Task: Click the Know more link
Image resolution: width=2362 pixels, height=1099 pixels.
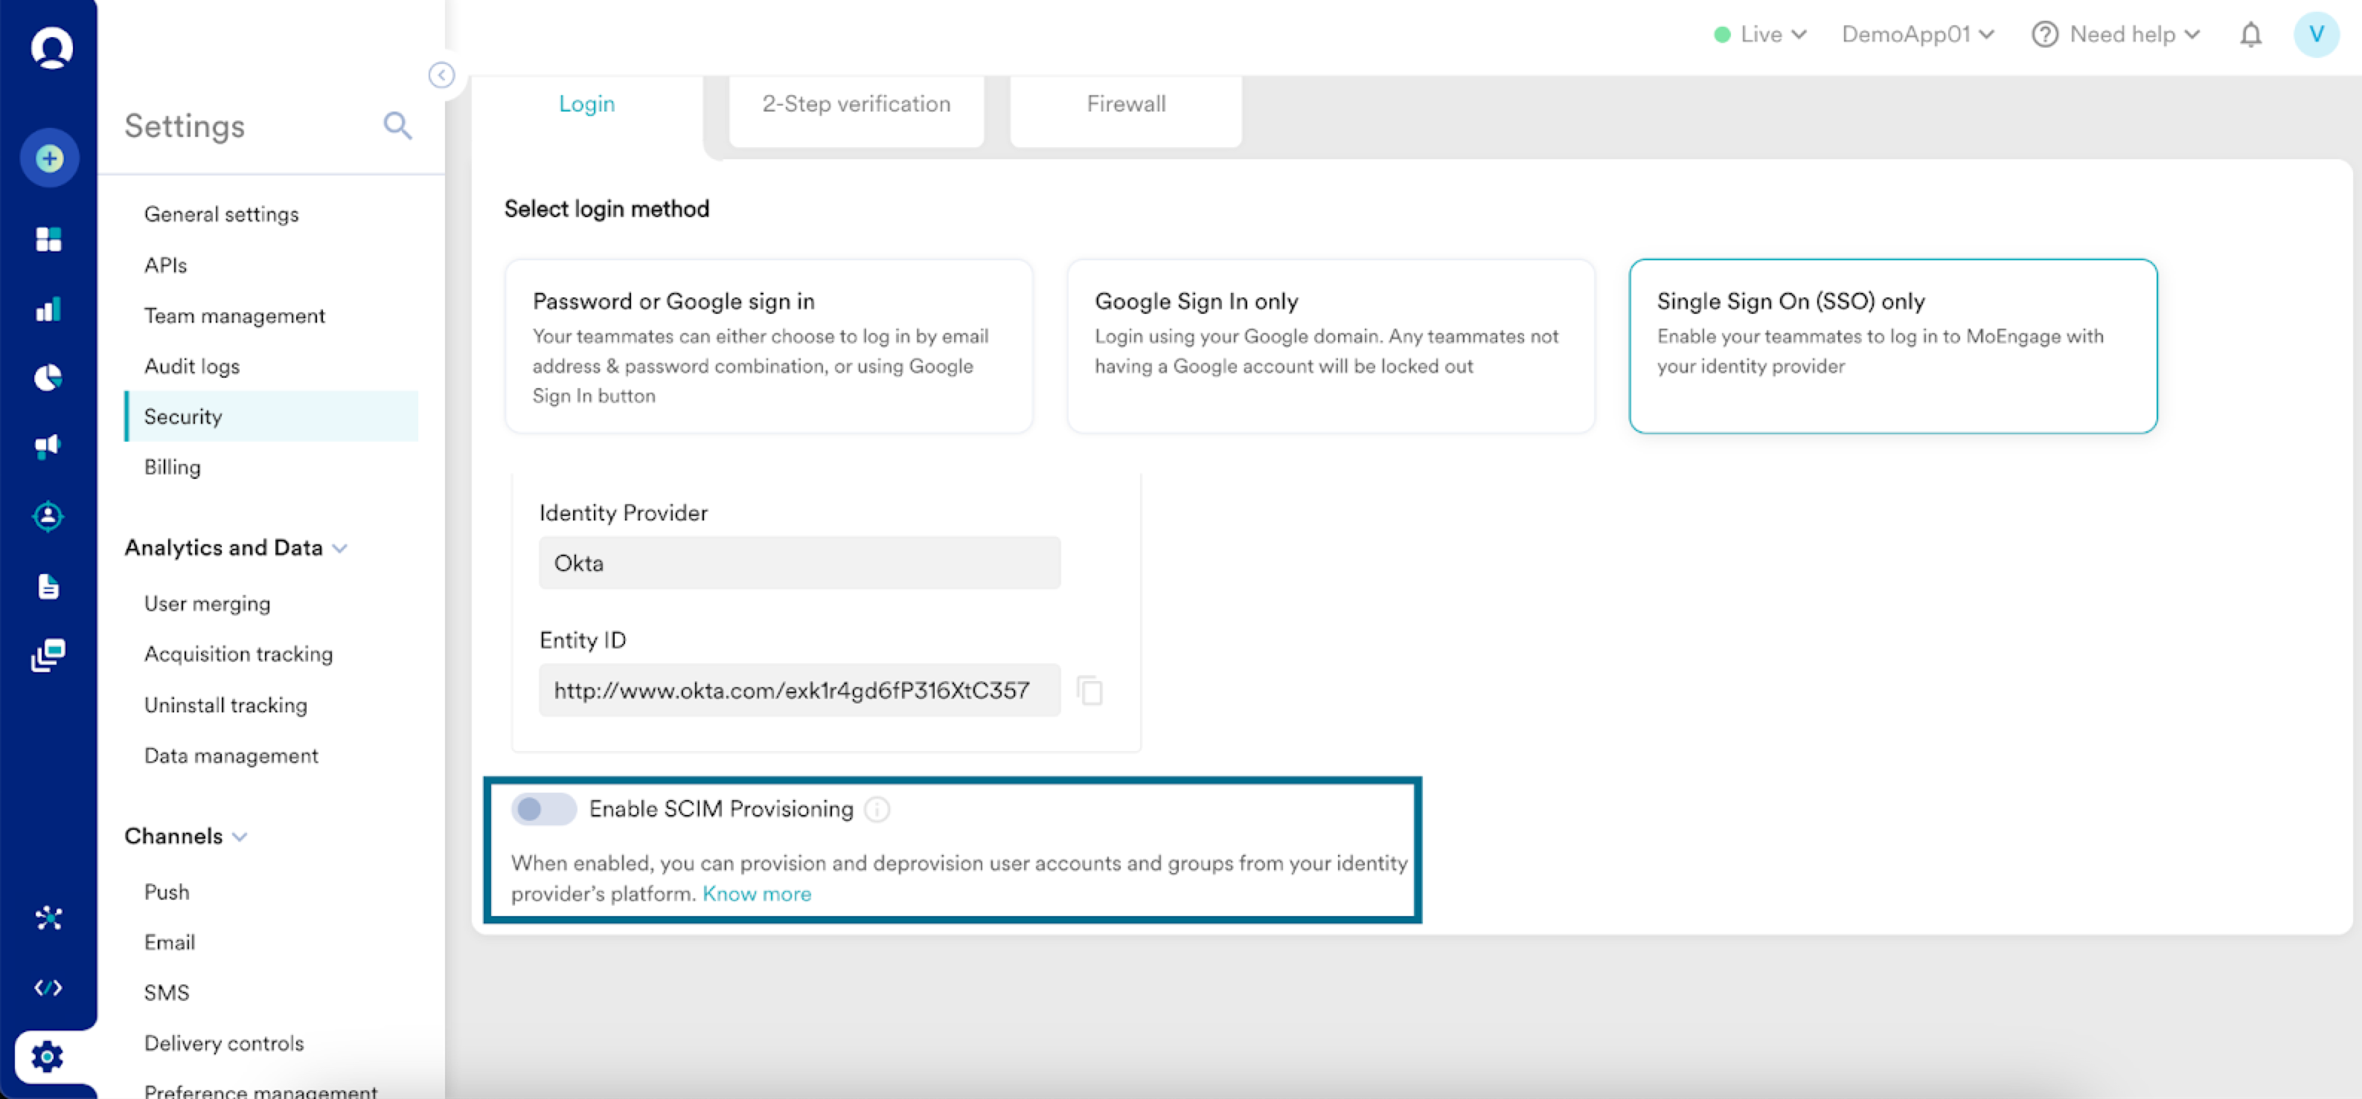Action: [757, 894]
